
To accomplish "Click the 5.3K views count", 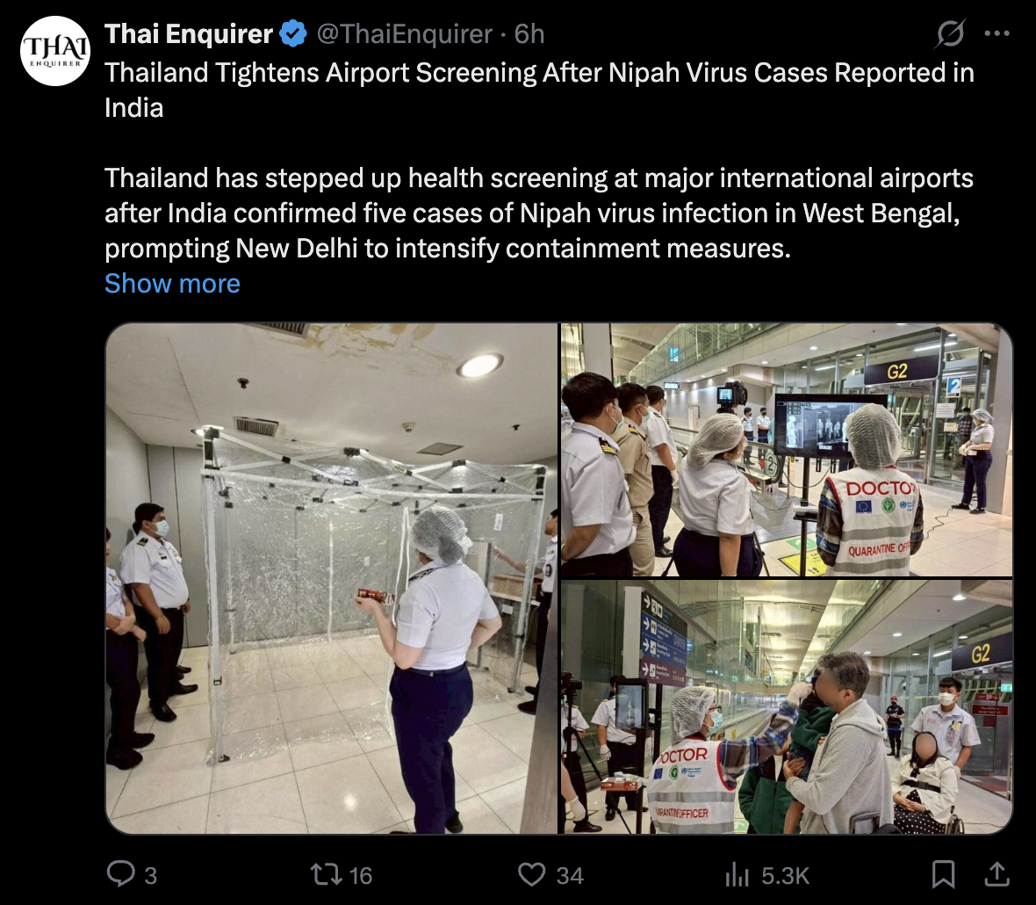I will [x=785, y=875].
